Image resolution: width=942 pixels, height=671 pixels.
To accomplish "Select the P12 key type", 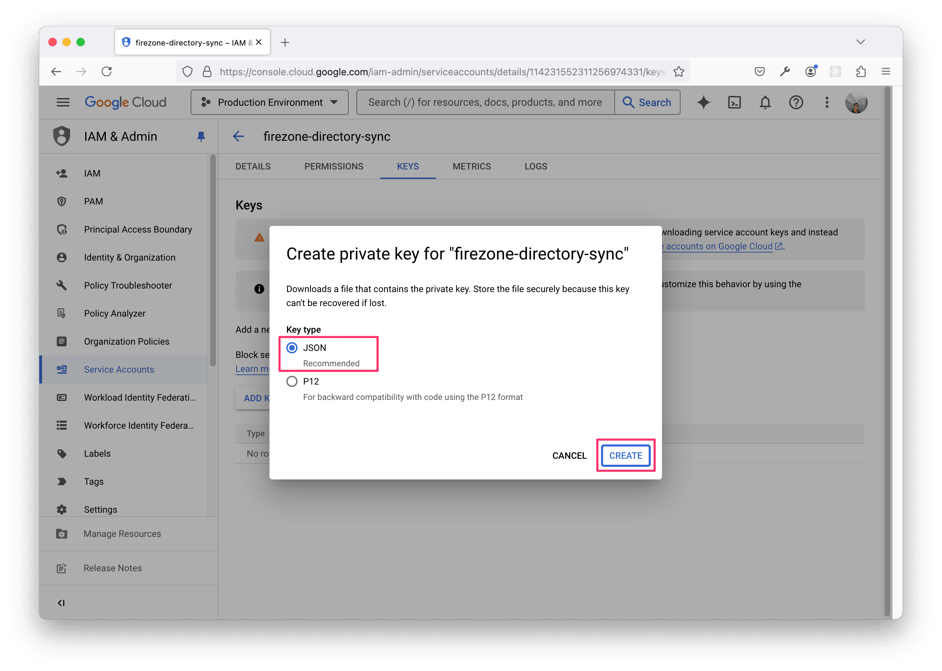I will click(x=292, y=381).
